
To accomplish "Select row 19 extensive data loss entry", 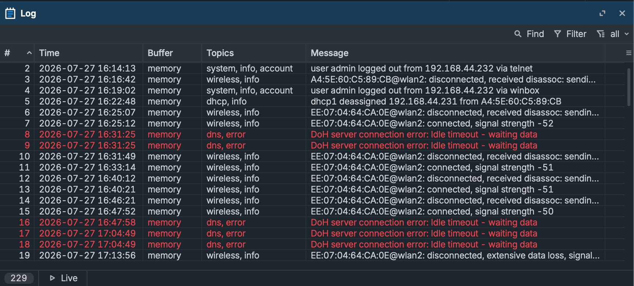I will tap(312, 256).
